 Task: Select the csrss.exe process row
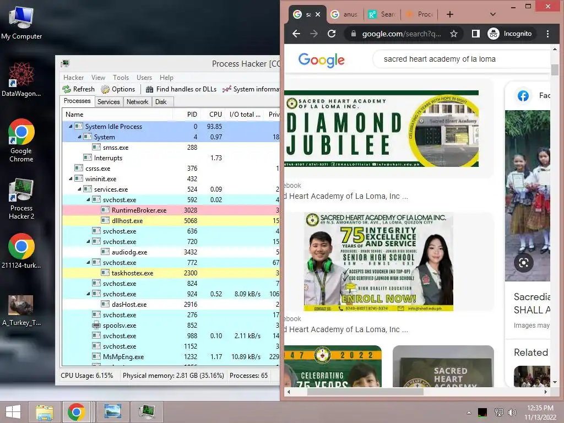(171, 169)
